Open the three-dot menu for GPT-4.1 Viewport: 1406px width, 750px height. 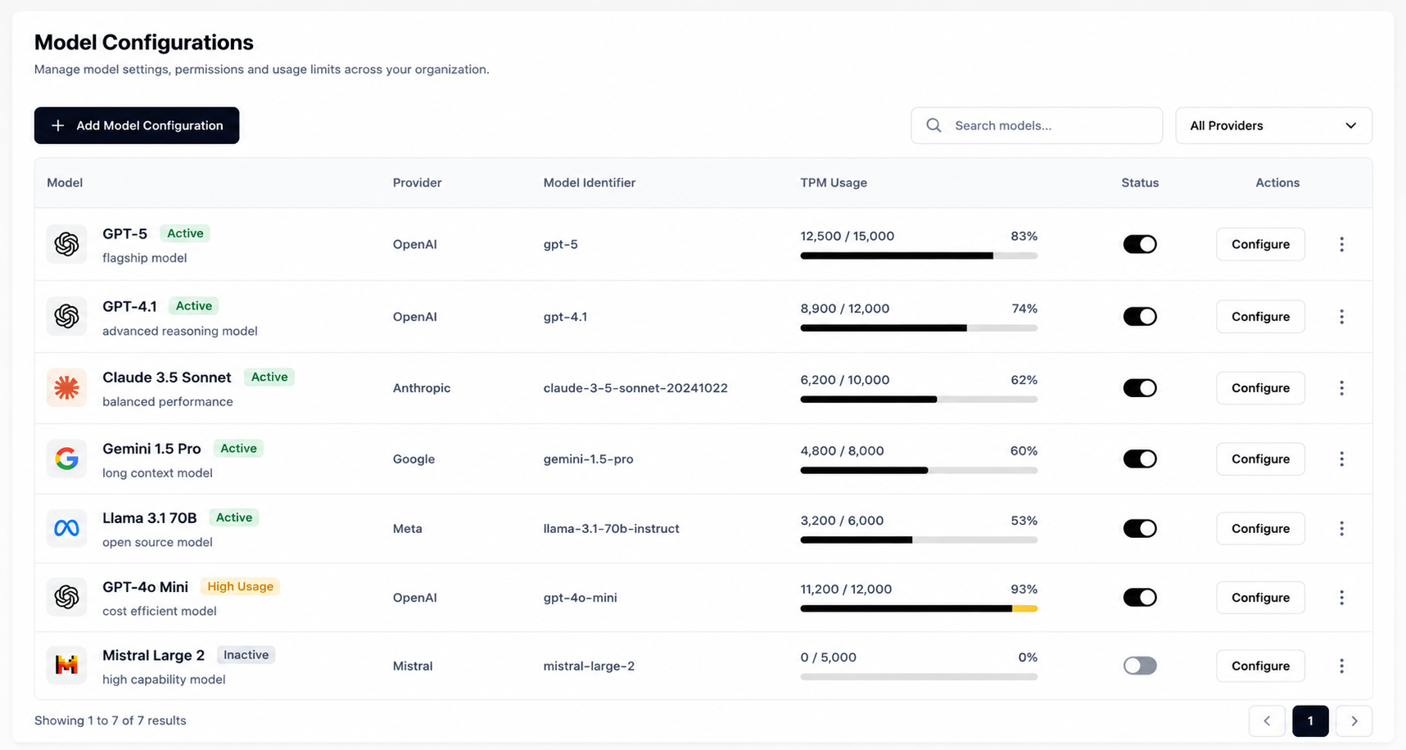coord(1341,317)
